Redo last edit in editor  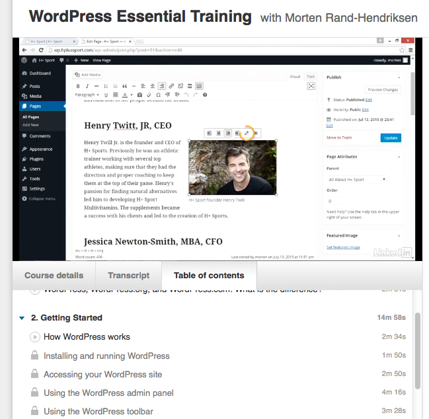(196, 95)
